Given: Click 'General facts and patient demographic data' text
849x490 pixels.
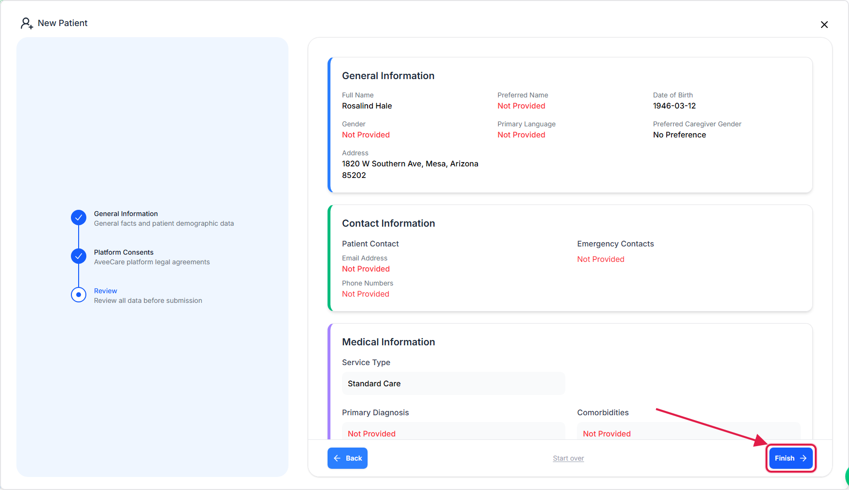Looking at the screenshot, I should [x=164, y=223].
